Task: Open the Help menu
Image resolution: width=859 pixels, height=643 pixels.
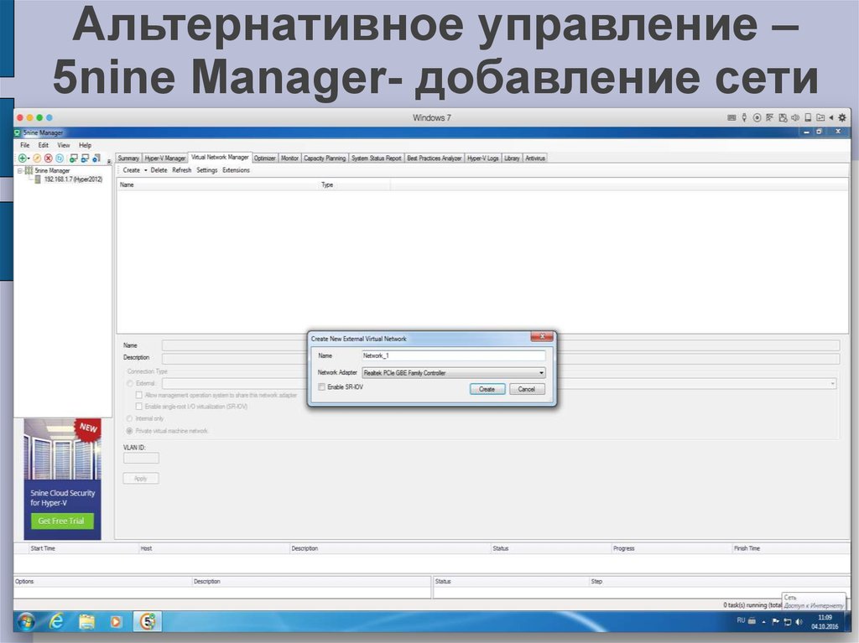Action: click(85, 145)
